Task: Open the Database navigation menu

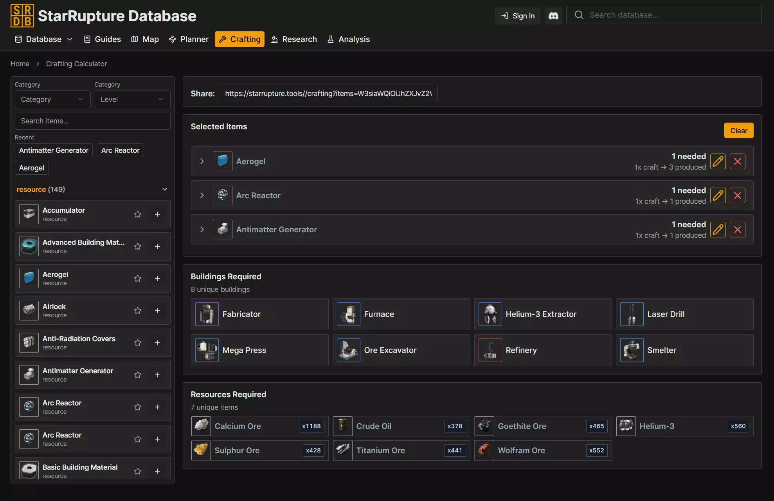Action: tap(43, 39)
